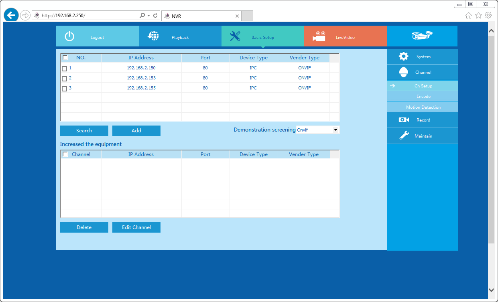This screenshot has height=302, width=498.
Task: Select Encode in sidebar
Action: [423, 96]
